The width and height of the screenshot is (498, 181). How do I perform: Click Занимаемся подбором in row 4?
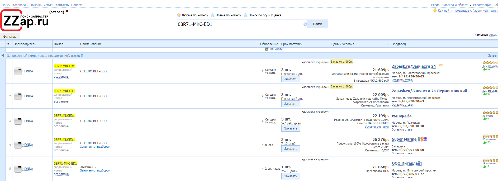95,147
